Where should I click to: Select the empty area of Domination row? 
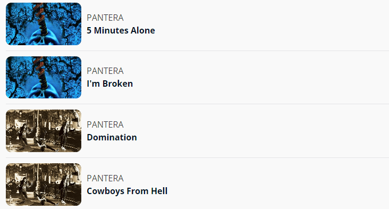(263, 131)
